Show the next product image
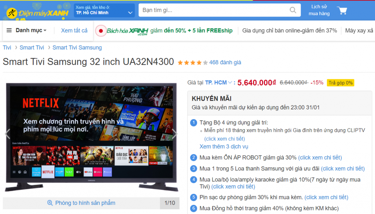The image size is (375, 214). (x=175, y=134)
